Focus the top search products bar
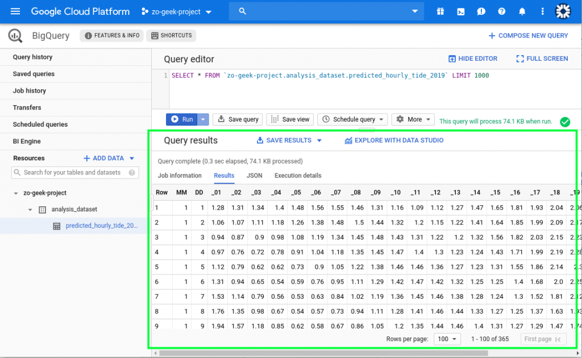The image size is (582, 358). click(x=326, y=11)
